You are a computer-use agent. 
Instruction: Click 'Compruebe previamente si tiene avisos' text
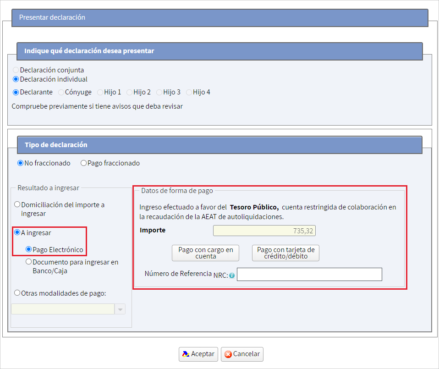point(97,106)
